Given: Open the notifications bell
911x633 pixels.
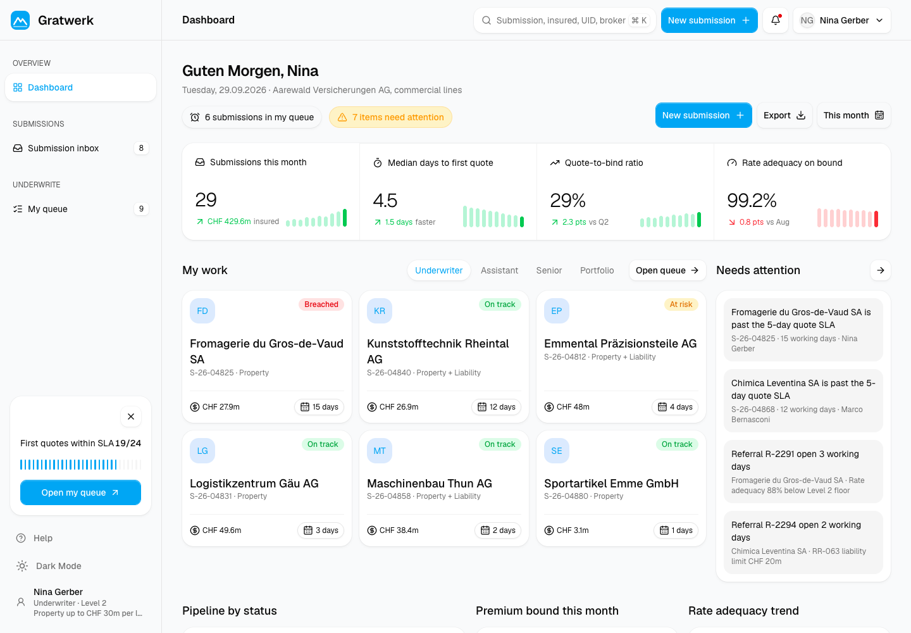Looking at the screenshot, I should [776, 20].
